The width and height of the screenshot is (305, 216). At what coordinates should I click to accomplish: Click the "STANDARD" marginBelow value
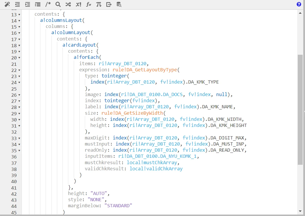[x=118, y=206]
